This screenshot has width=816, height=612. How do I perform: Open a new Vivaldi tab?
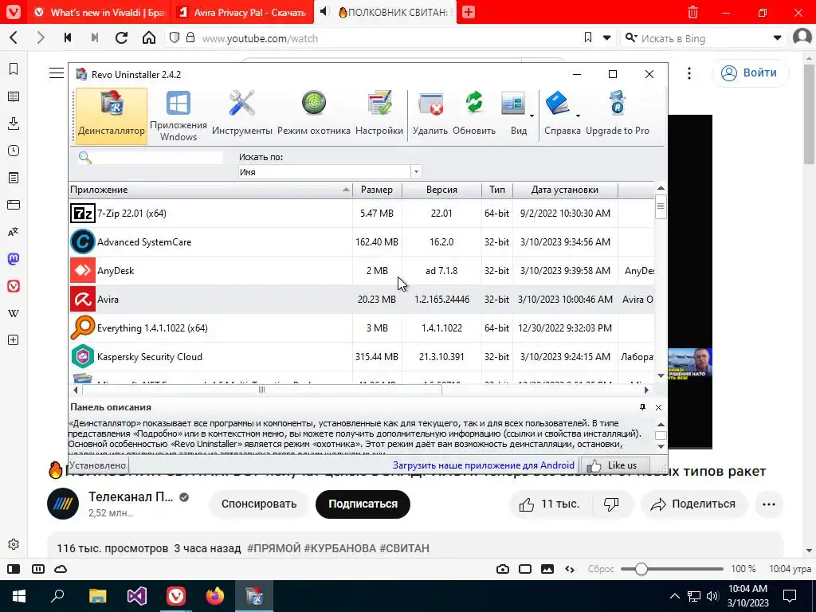pos(469,12)
